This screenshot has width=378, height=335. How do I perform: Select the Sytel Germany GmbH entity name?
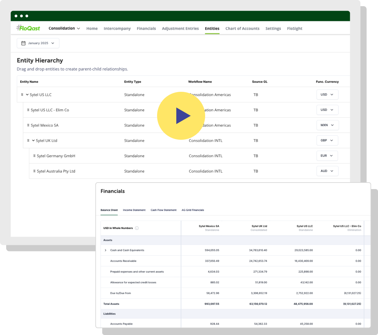pyautogui.click(x=56, y=156)
